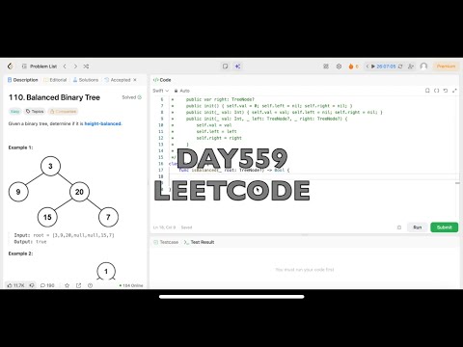Click the Example 1 heading
This screenshot has width=463, height=347.
pos(20,147)
